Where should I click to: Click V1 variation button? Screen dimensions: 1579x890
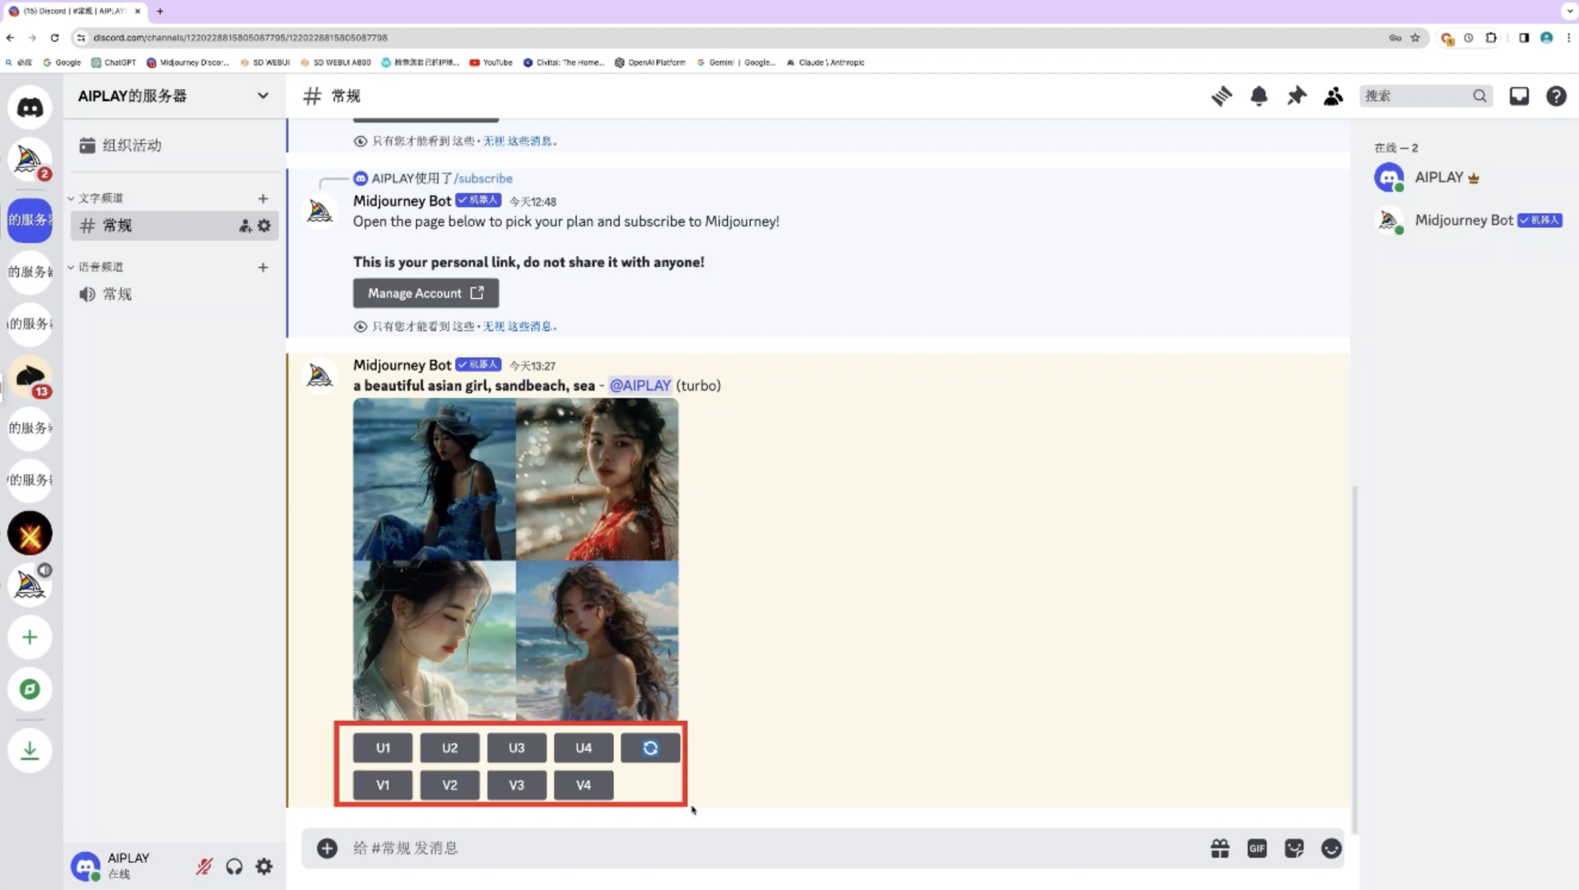coord(383,785)
